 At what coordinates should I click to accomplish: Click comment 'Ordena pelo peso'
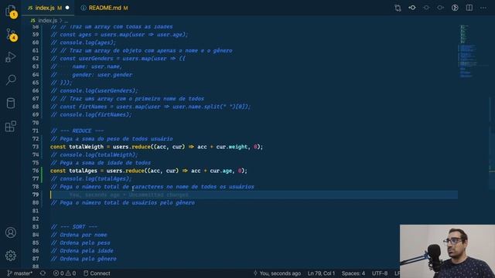point(80,242)
